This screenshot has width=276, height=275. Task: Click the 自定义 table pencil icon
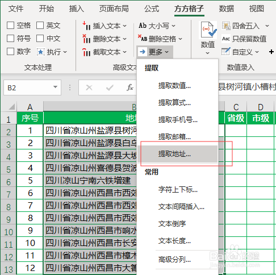pos(226,52)
